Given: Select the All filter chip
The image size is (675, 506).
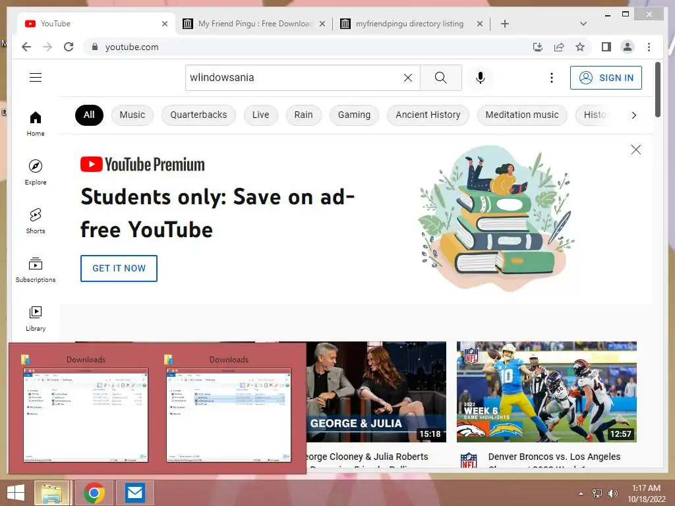Looking at the screenshot, I should coord(89,115).
